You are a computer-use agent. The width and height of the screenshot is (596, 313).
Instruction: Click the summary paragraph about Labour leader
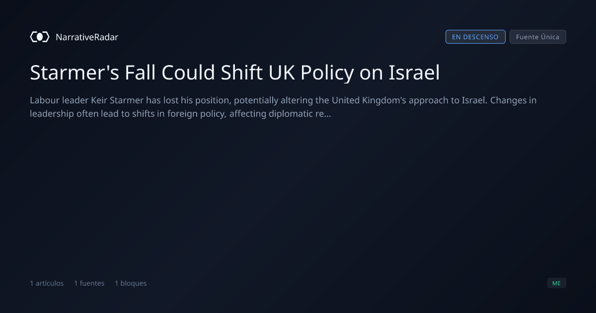tap(283, 107)
